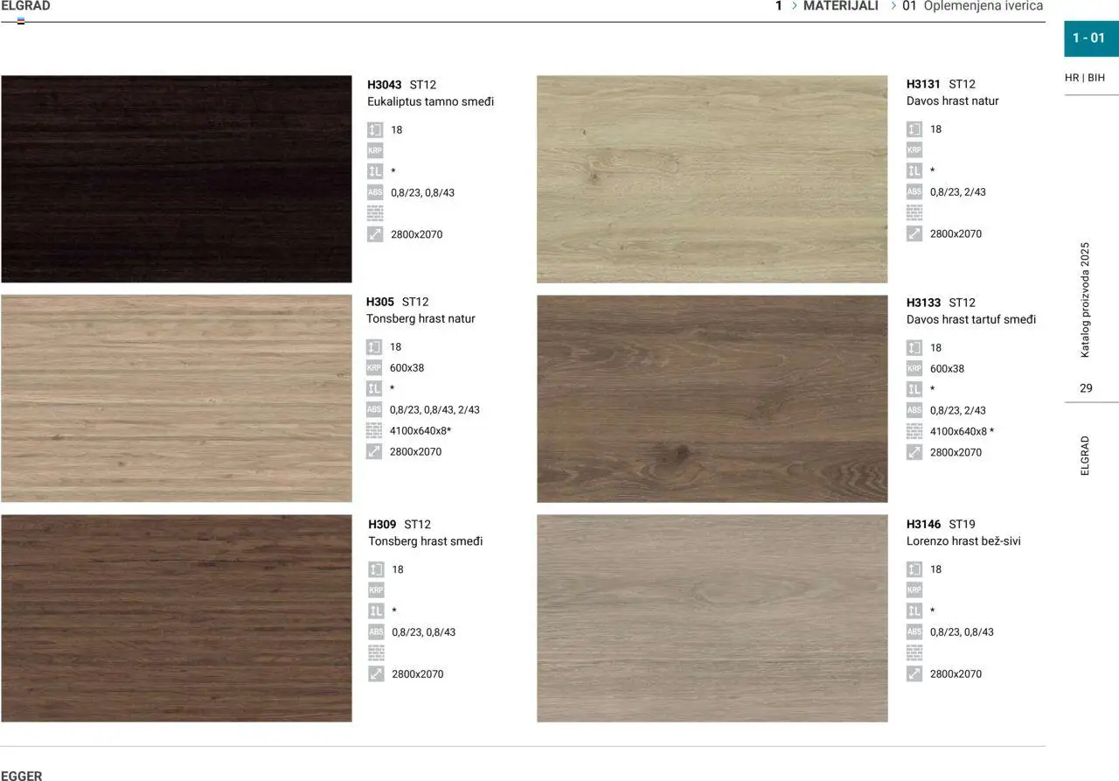Click the chevron before 01 Oplemenjena iverica
1119x781 pixels.
coord(893,6)
